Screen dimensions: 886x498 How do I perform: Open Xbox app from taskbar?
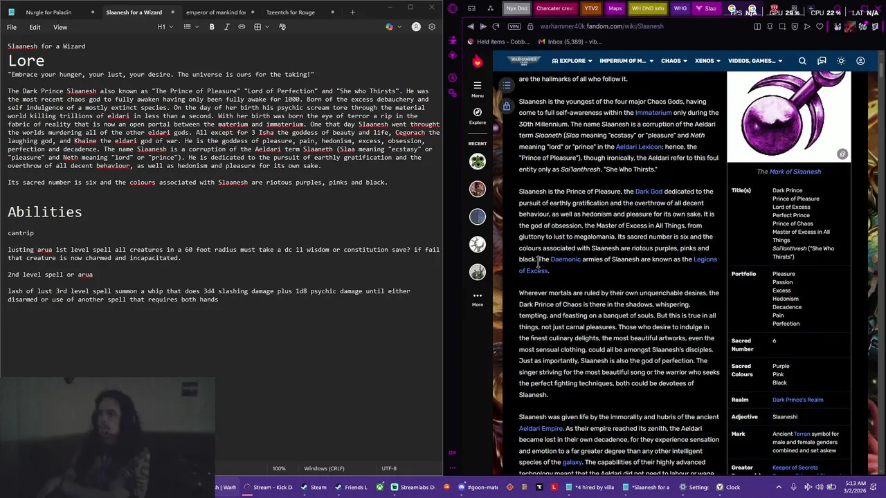(380, 487)
